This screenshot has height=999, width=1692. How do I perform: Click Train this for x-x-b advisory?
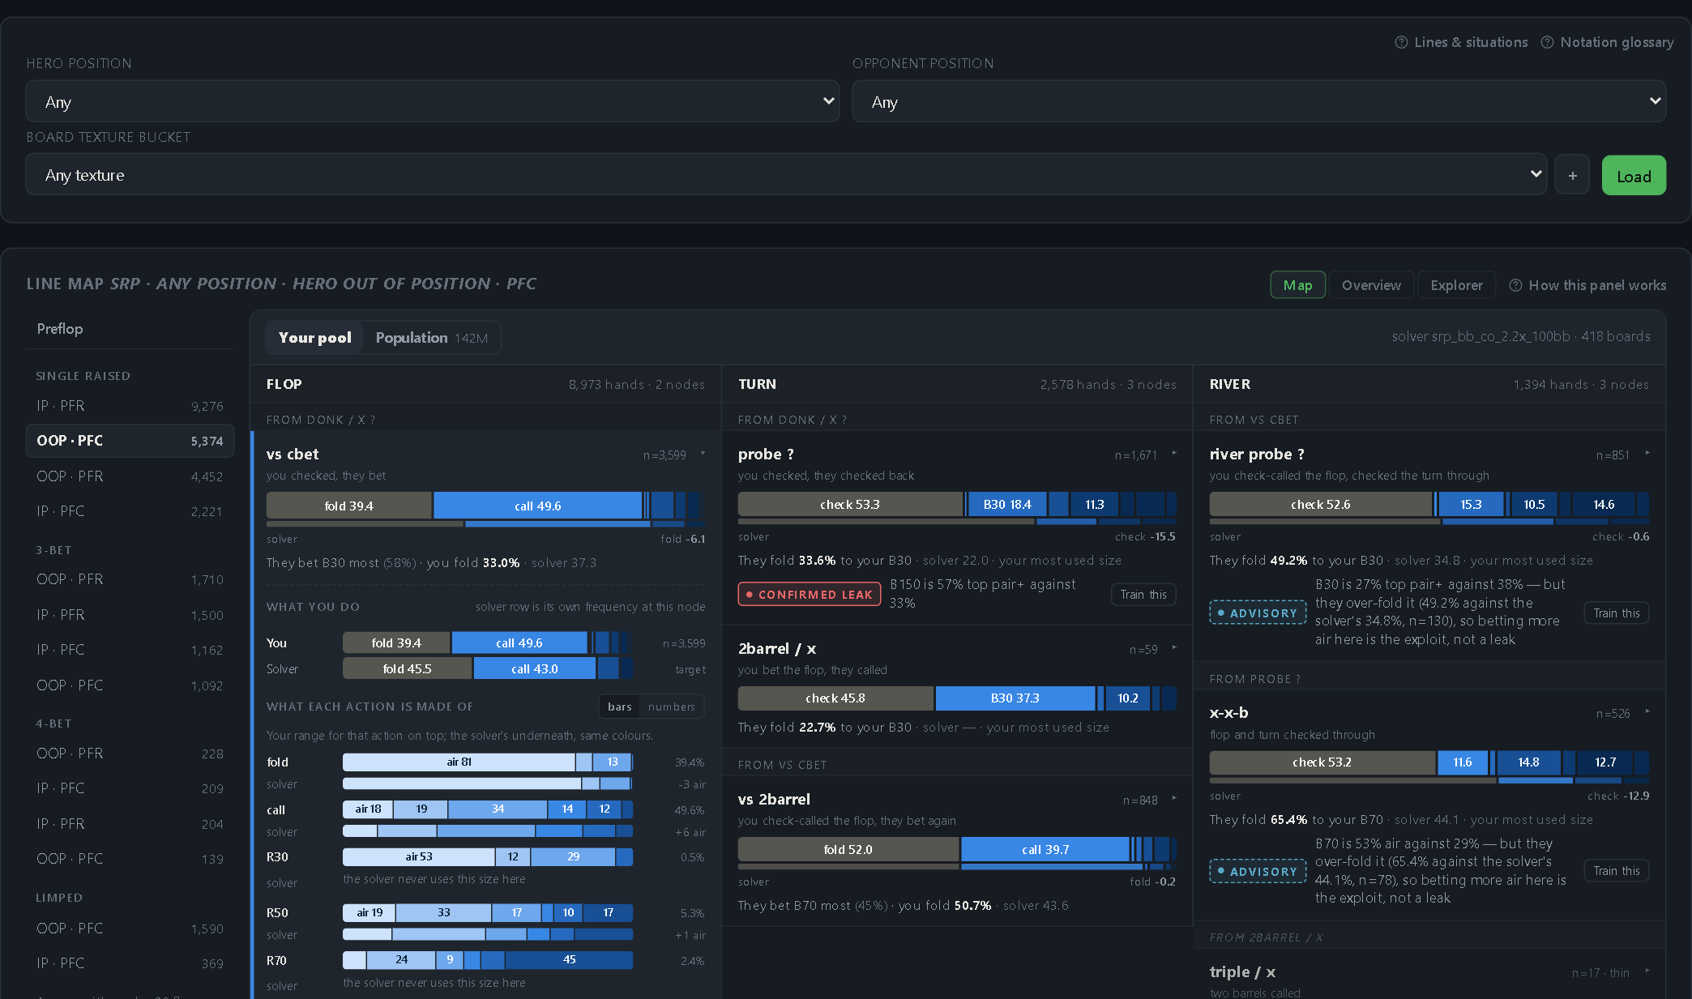click(x=1617, y=871)
